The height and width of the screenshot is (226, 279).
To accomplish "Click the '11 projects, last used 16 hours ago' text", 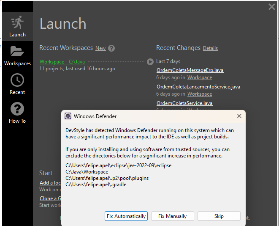I will (x=77, y=69).
